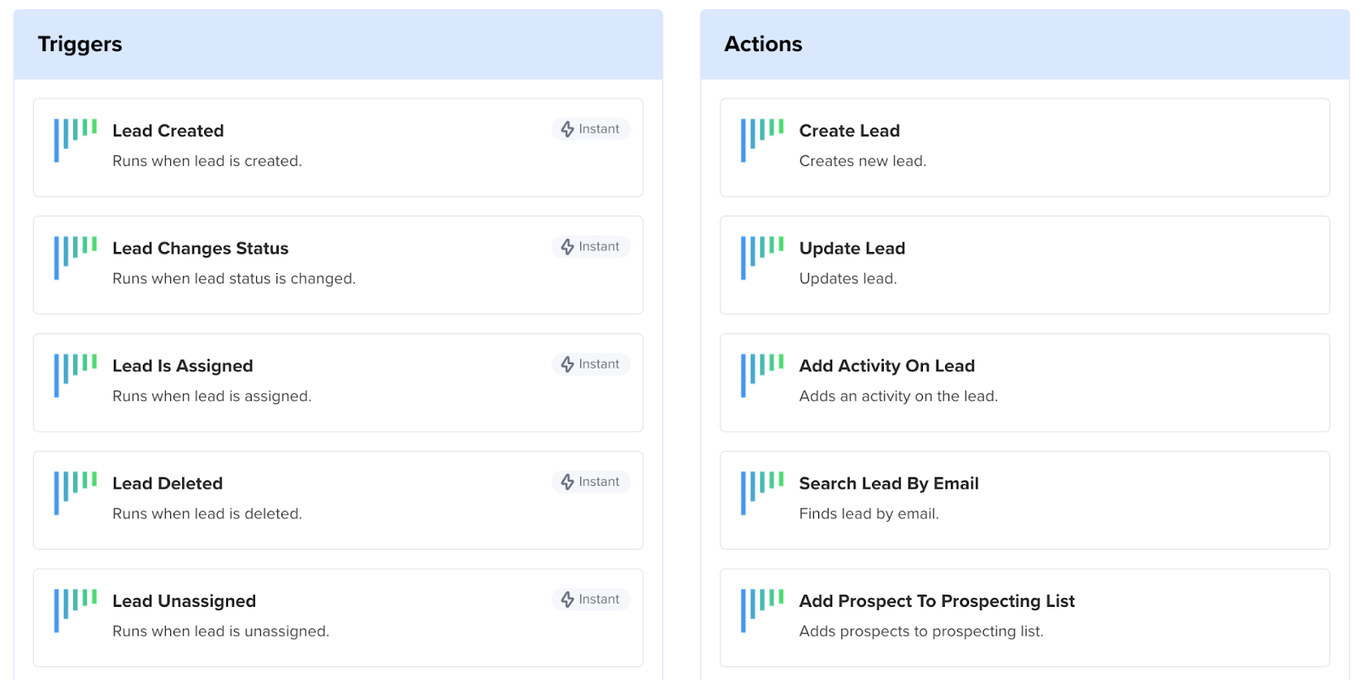1361x680 pixels.
Task: Open the Lead Is Assigned trigger
Action: (x=183, y=366)
